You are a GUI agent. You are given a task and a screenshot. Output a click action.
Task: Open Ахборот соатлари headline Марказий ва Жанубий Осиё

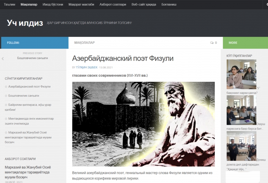tap(28, 172)
